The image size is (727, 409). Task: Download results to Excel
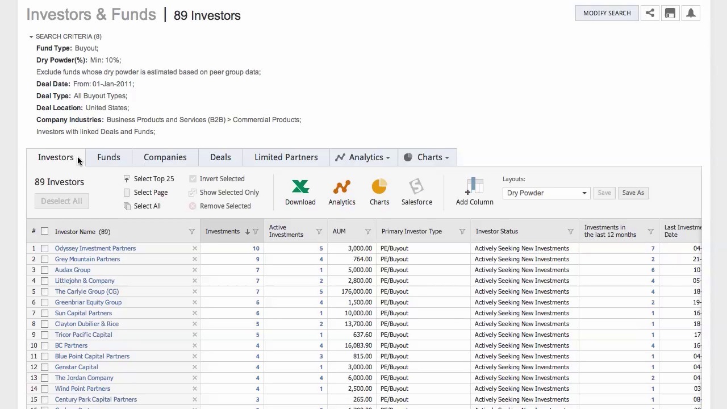coord(300,192)
